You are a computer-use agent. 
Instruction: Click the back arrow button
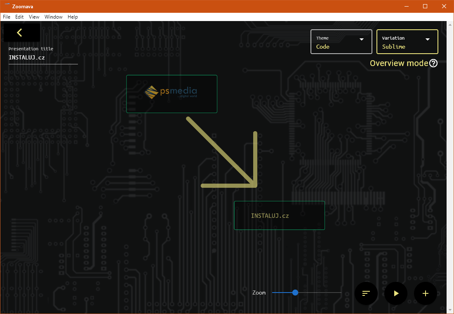20,33
